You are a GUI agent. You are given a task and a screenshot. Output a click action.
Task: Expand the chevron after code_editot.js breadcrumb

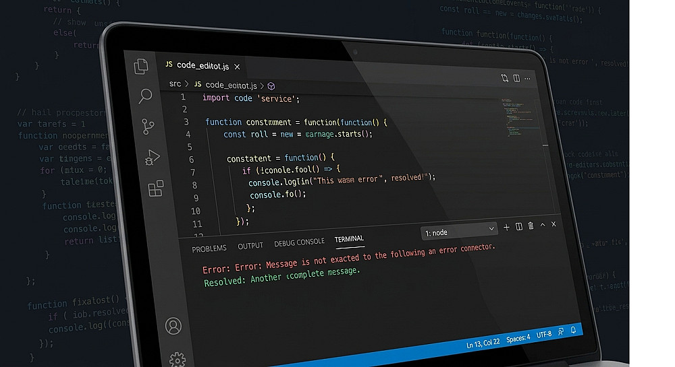click(262, 86)
